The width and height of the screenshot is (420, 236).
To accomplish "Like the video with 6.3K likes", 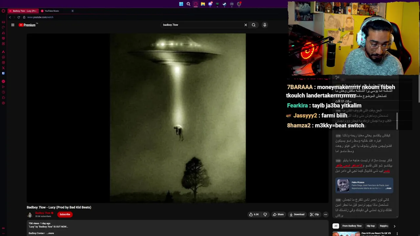I will point(254,214).
